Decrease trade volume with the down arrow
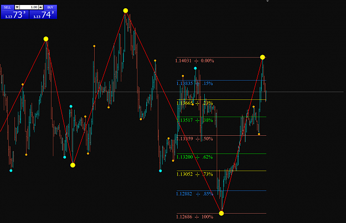 [17, 7]
